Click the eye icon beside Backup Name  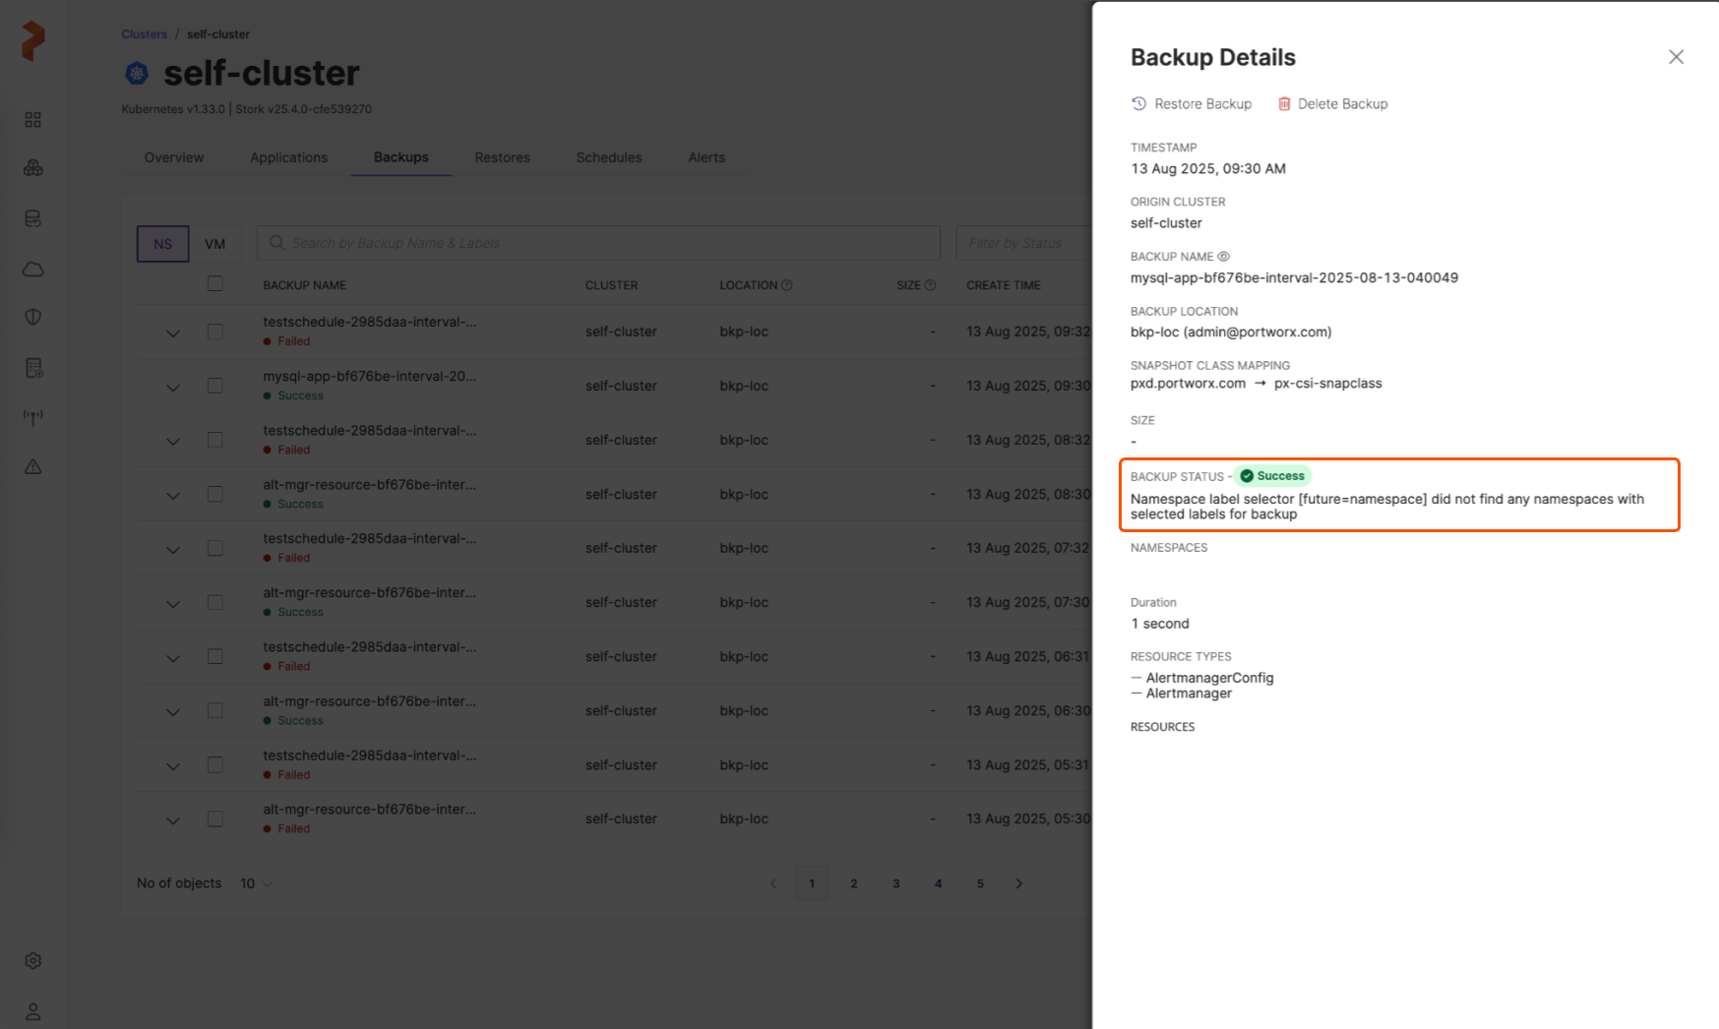[x=1224, y=257]
